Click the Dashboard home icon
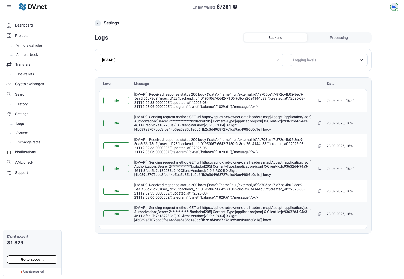 coord(9,25)
